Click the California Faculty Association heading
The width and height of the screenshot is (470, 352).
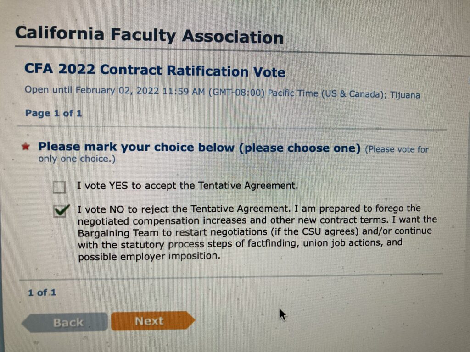coord(149,36)
